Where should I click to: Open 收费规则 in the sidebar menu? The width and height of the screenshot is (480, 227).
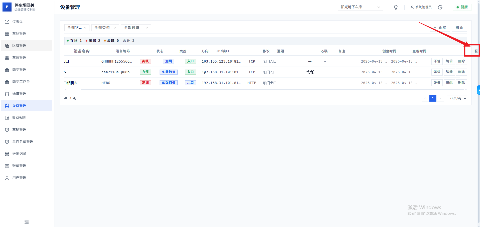[19, 118]
